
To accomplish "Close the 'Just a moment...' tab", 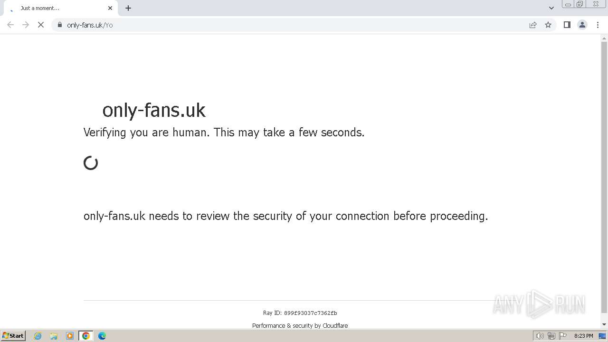I will pyautogui.click(x=110, y=8).
